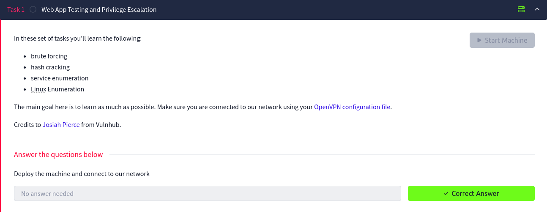The image size is (547, 212).
Task: Click the Answer the questions below heading
Action: 58,154
